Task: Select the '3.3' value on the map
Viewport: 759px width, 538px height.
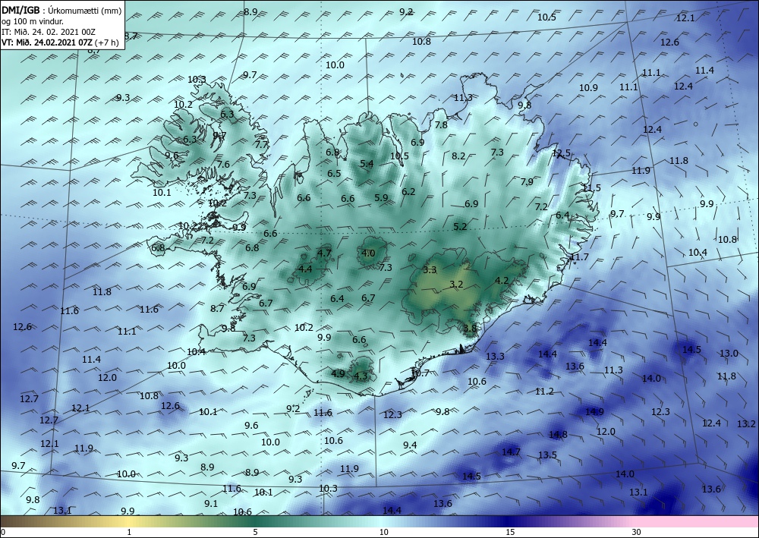Action: point(430,269)
